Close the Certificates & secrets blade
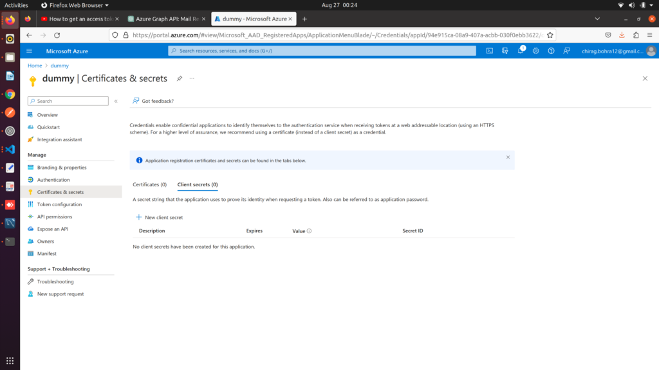The image size is (659, 370). 645,78
